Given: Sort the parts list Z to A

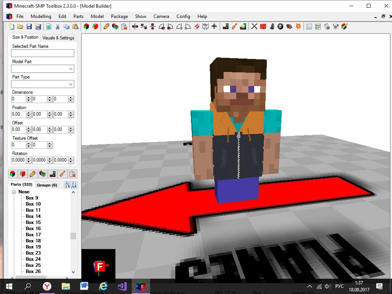Looking at the screenshot, I should click(x=74, y=185).
